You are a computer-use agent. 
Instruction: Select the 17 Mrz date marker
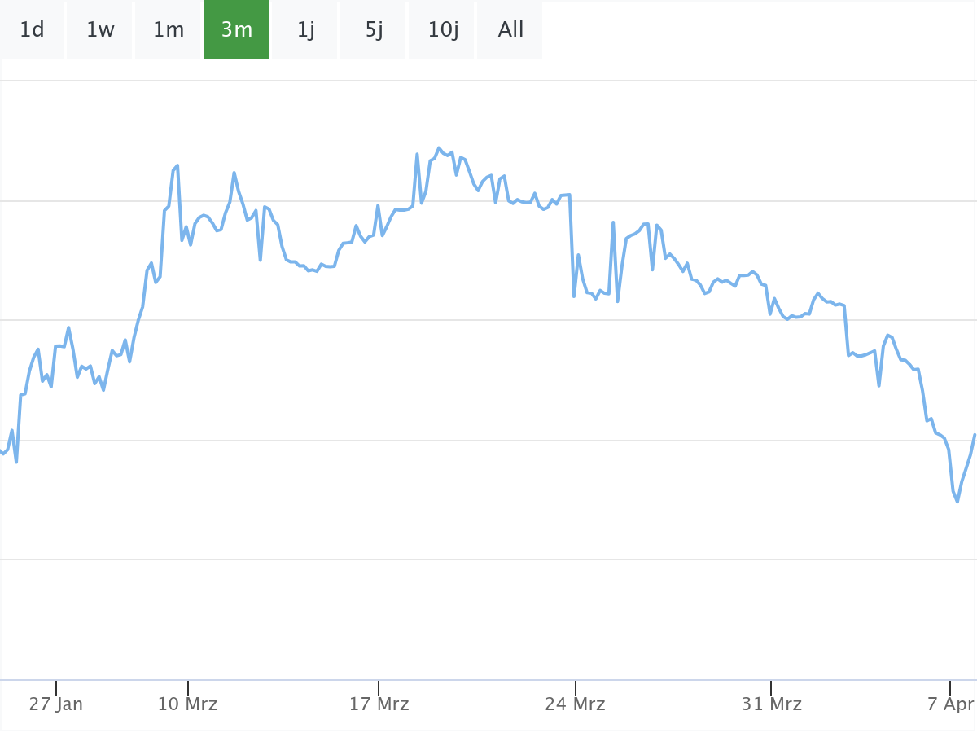pos(379,704)
